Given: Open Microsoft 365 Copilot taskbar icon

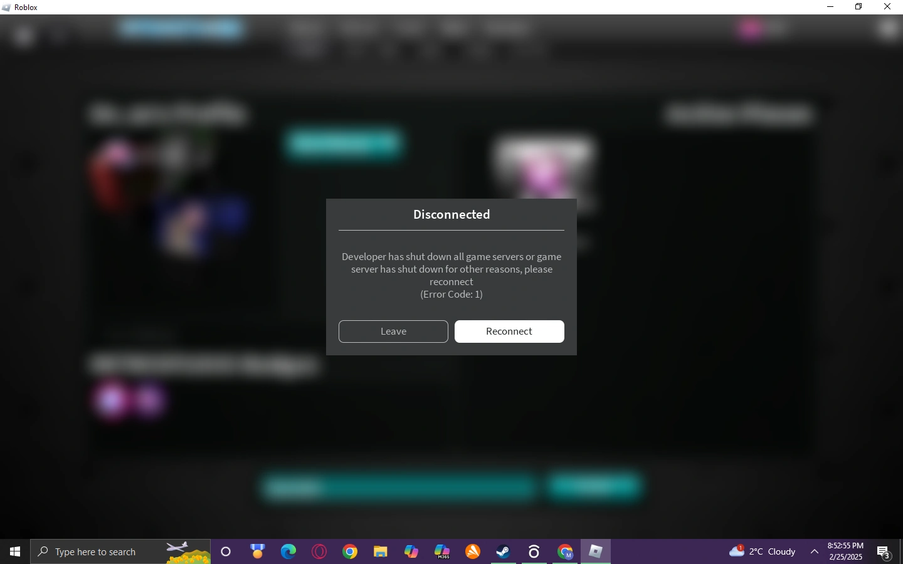Looking at the screenshot, I should (443, 551).
